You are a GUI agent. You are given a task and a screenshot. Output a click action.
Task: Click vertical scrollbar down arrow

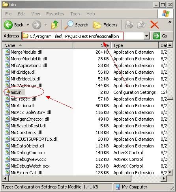[170, 172]
